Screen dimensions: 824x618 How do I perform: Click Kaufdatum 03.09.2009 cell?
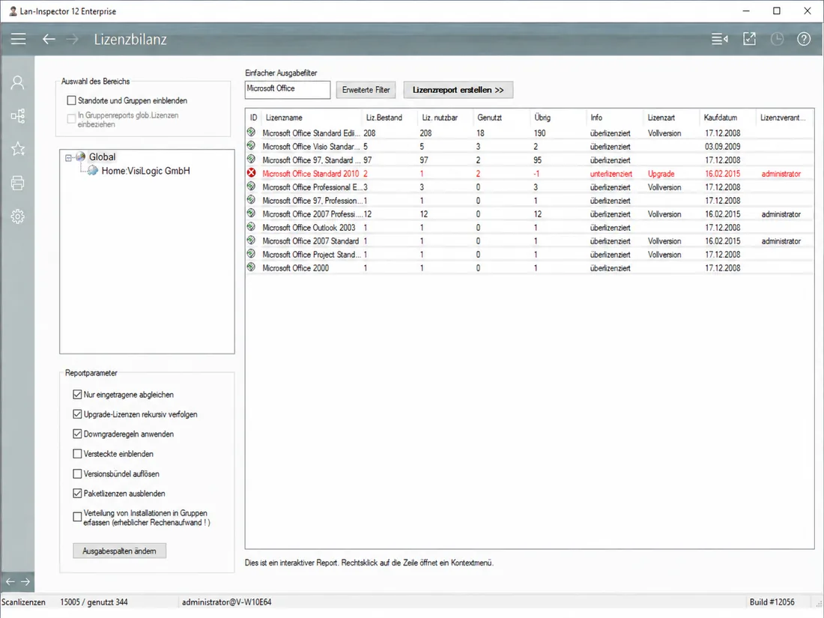pyautogui.click(x=722, y=147)
